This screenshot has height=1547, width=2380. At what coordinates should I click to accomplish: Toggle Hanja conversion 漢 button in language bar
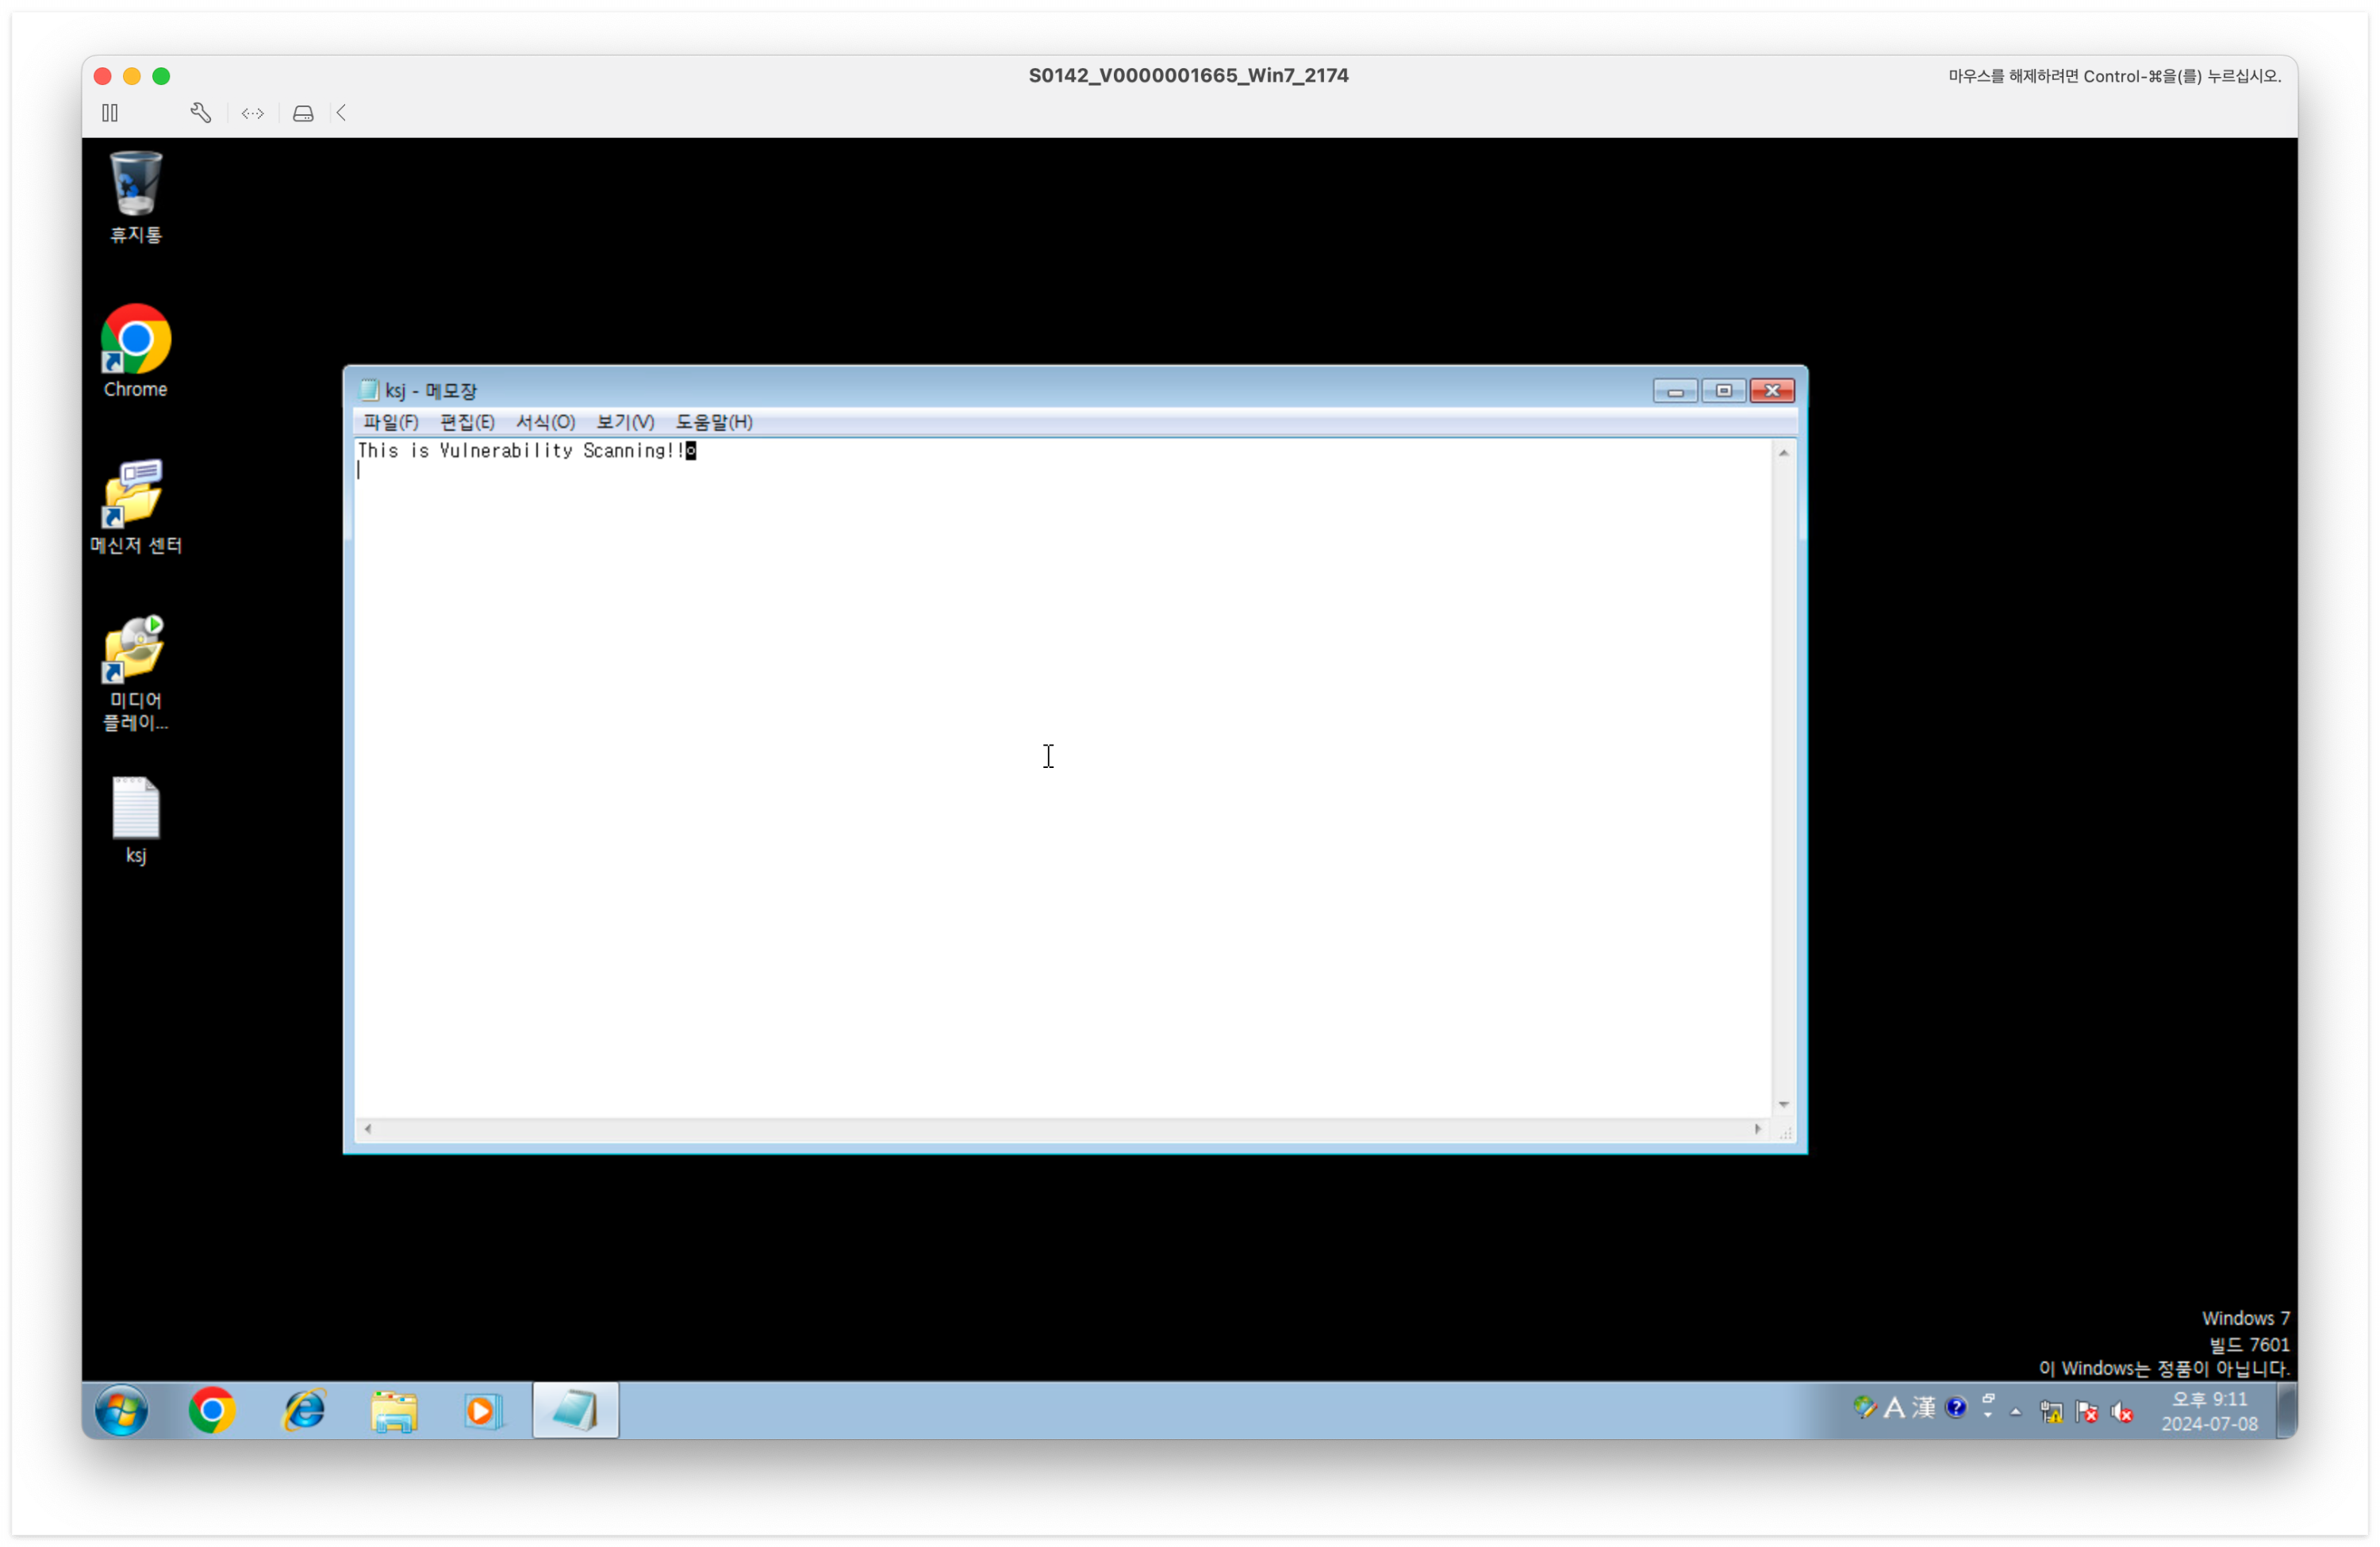coord(1923,1407)
